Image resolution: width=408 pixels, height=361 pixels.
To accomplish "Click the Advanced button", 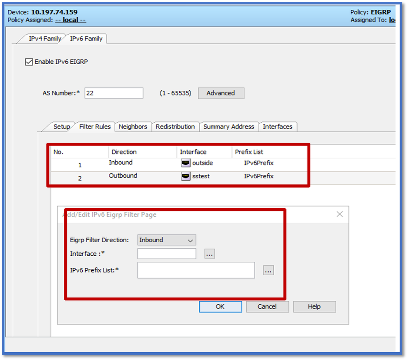I will 221,93.
